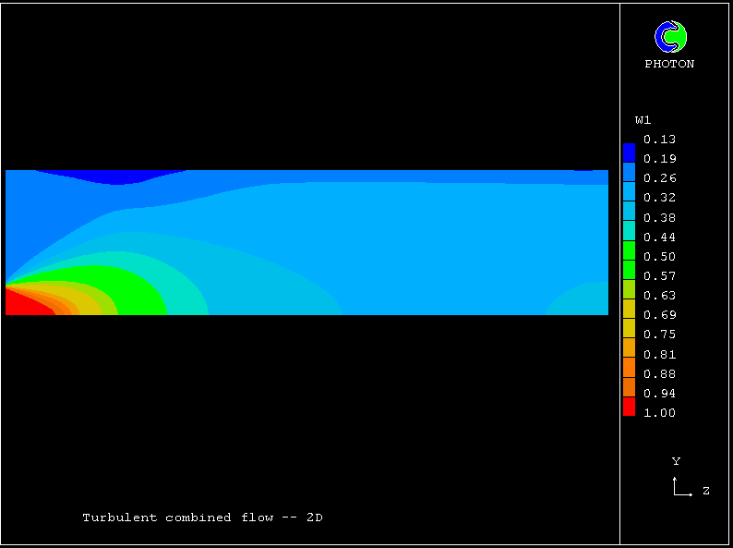Image resolution: width=733 pixels, height=548 pixels.
Task: Click the PHOTON logo icon
Action: [670, 37]
